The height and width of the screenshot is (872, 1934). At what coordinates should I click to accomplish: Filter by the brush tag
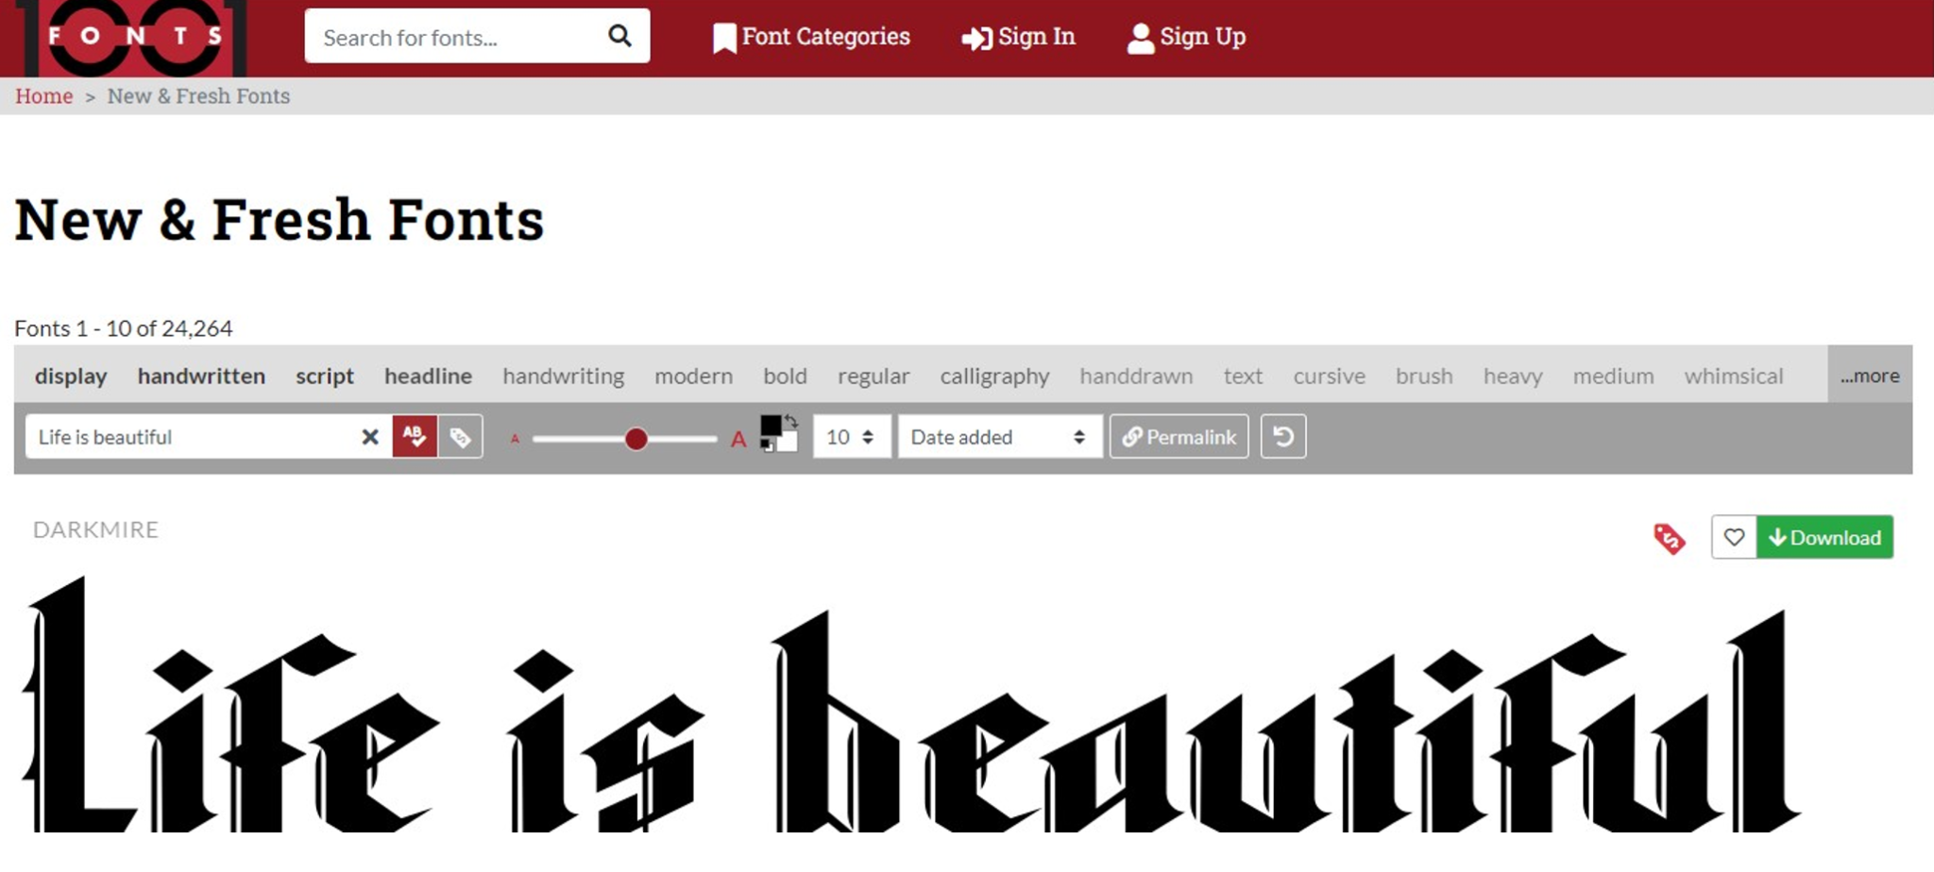pyautogui.click(x=1424, y=376)
